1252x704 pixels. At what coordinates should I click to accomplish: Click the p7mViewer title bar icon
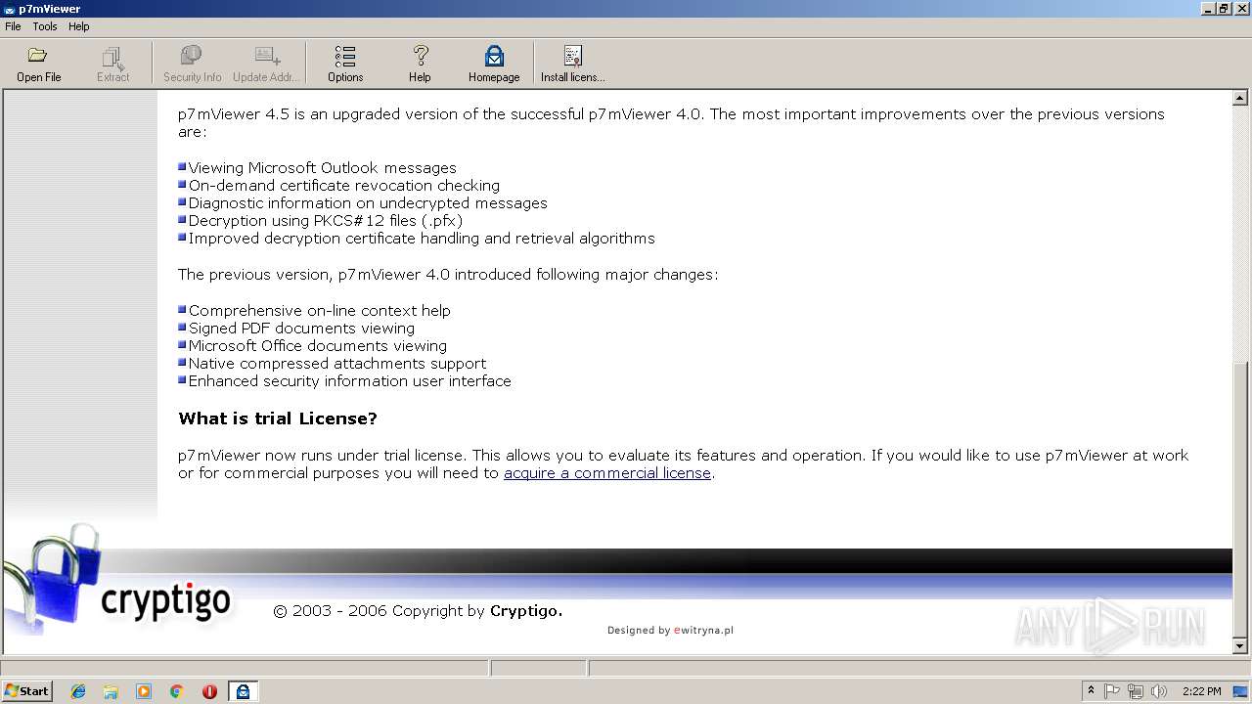tap(9, 9)
